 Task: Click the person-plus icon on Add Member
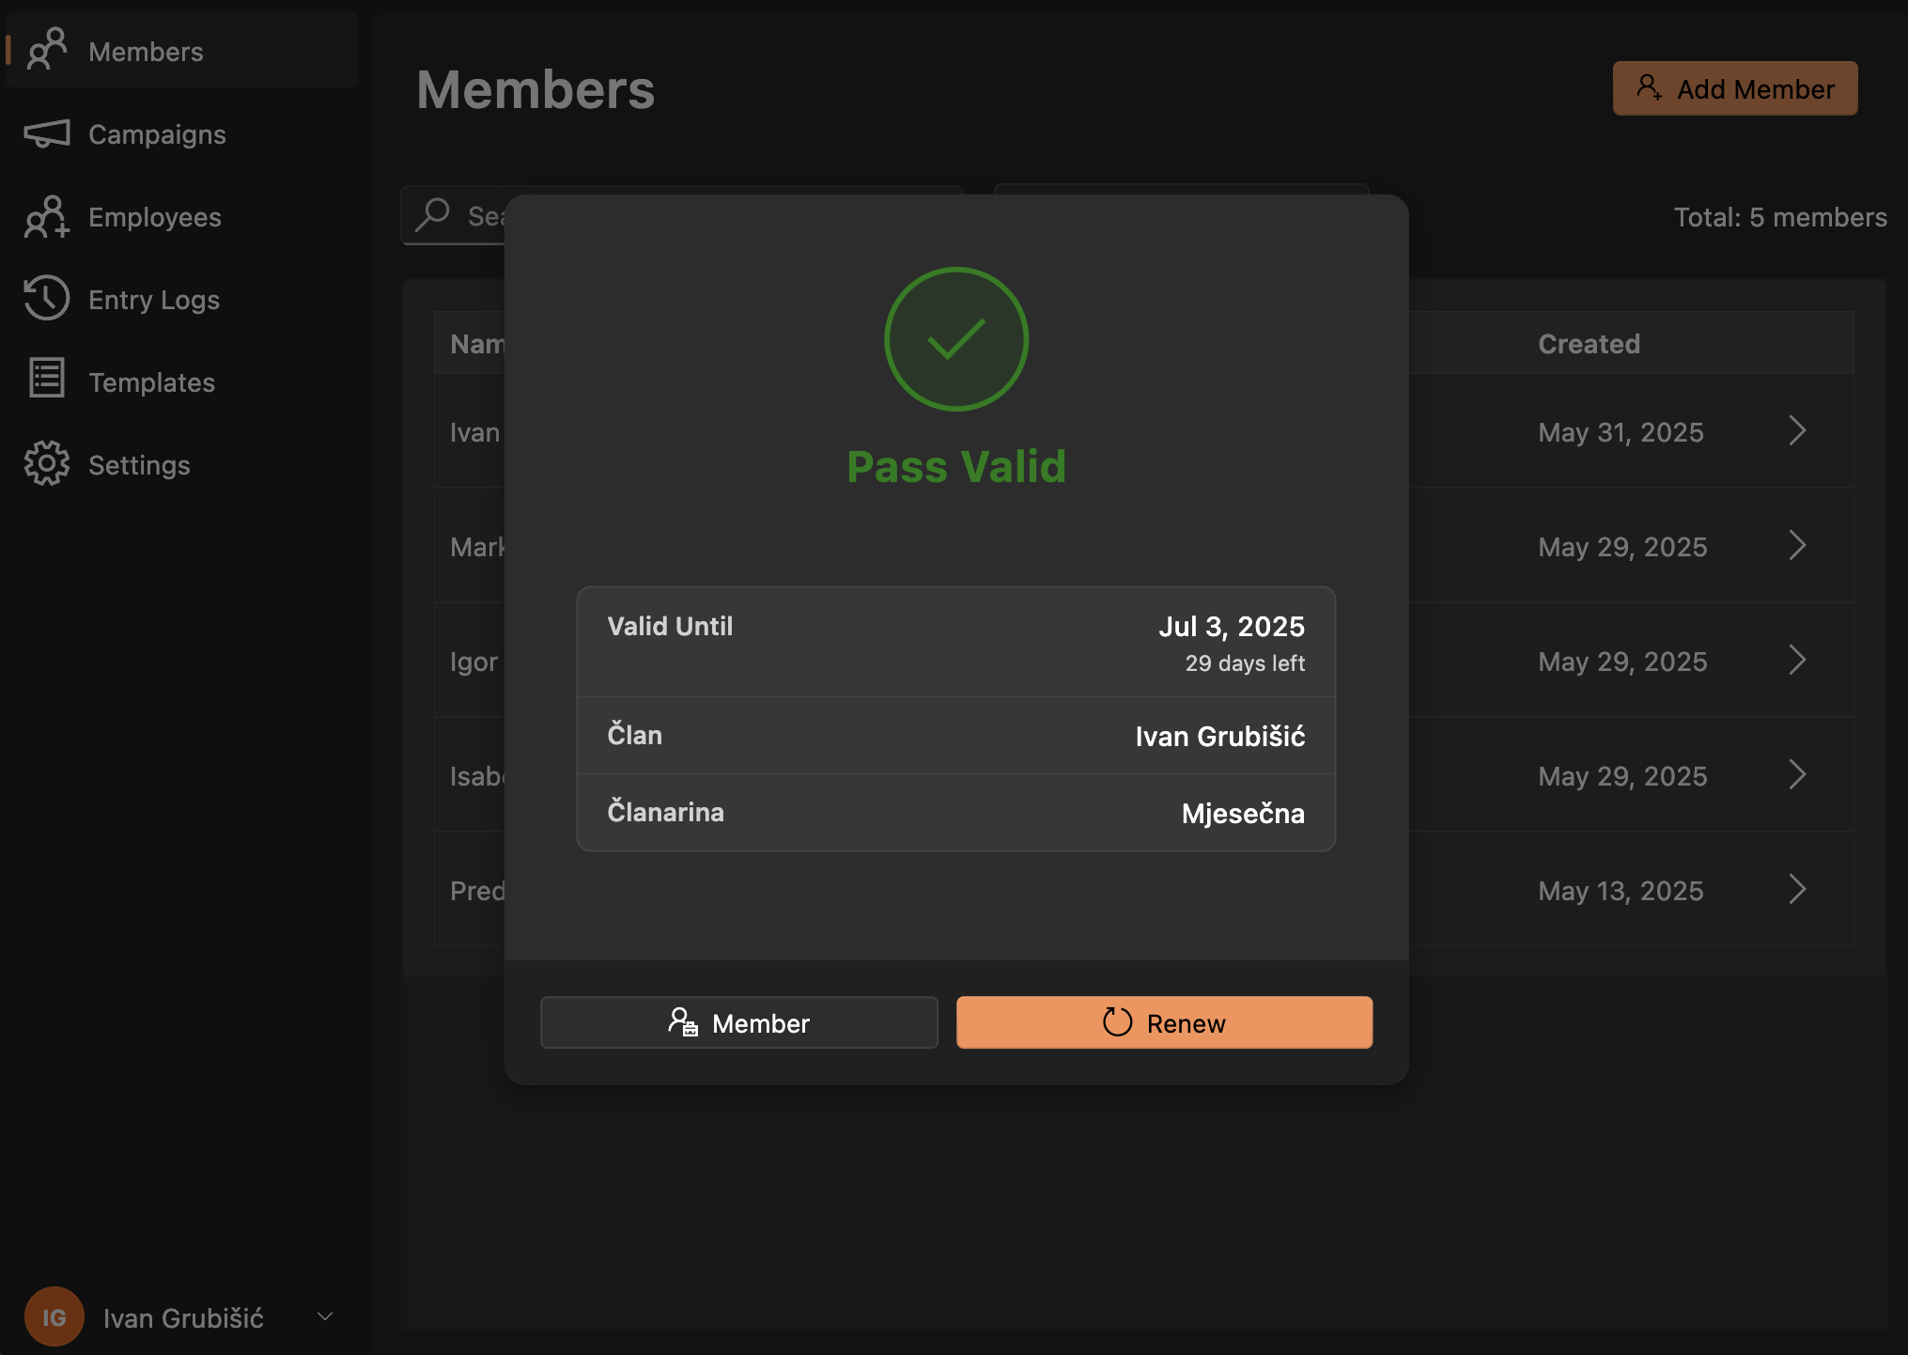(x=1650, y=87)
